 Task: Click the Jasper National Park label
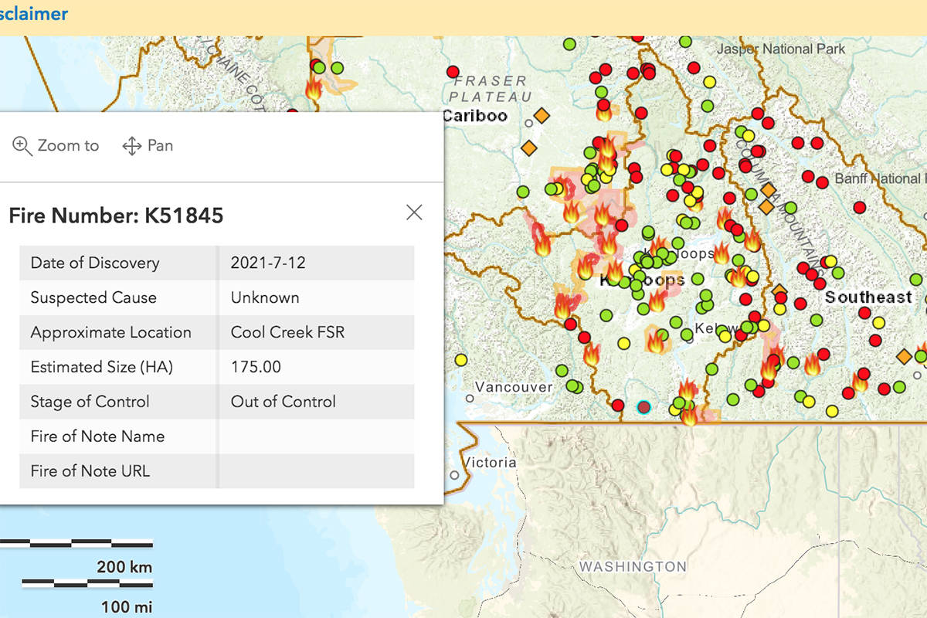(781, 49)
